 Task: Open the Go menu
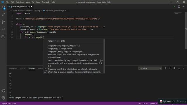pyautogui.click(x=33, y=2)
